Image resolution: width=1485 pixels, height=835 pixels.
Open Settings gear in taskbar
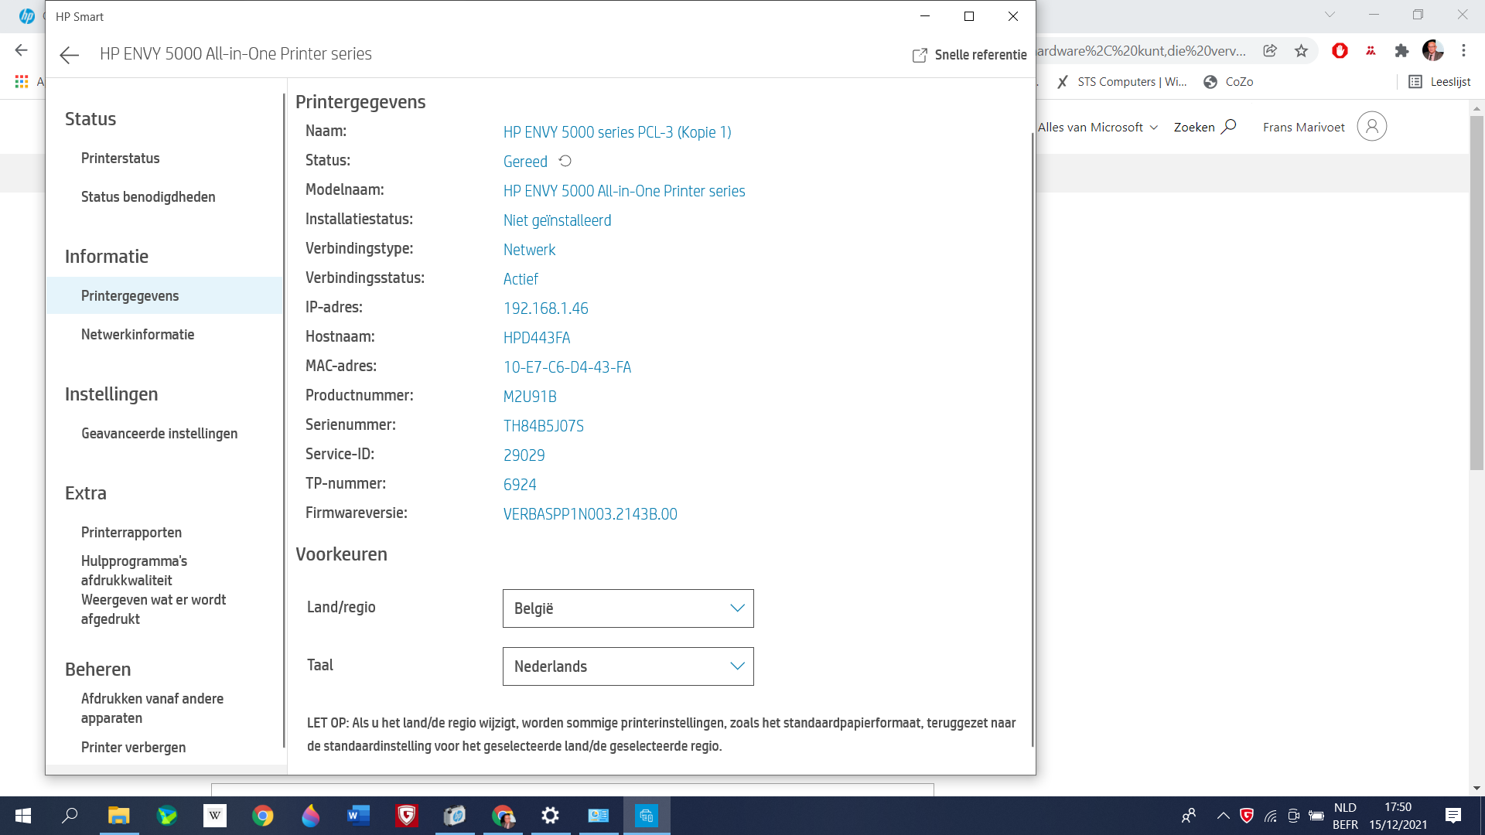pos(550,816)
